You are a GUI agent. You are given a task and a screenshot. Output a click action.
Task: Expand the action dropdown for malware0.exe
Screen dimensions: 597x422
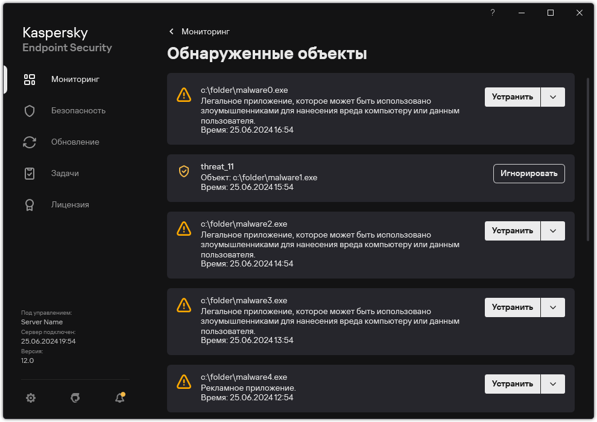(553, 96)
